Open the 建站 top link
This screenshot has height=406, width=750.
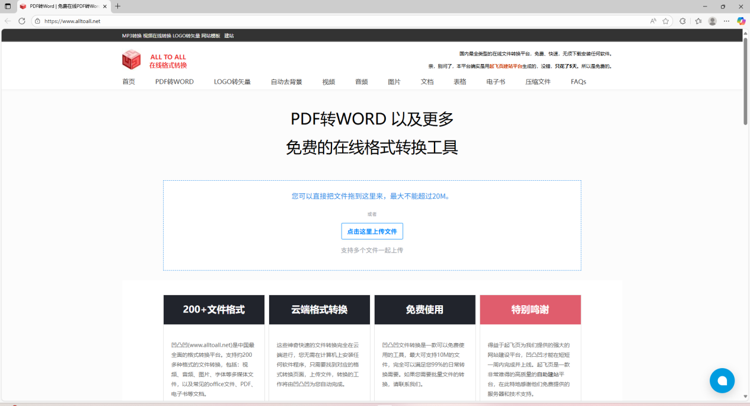pos(229,36)
